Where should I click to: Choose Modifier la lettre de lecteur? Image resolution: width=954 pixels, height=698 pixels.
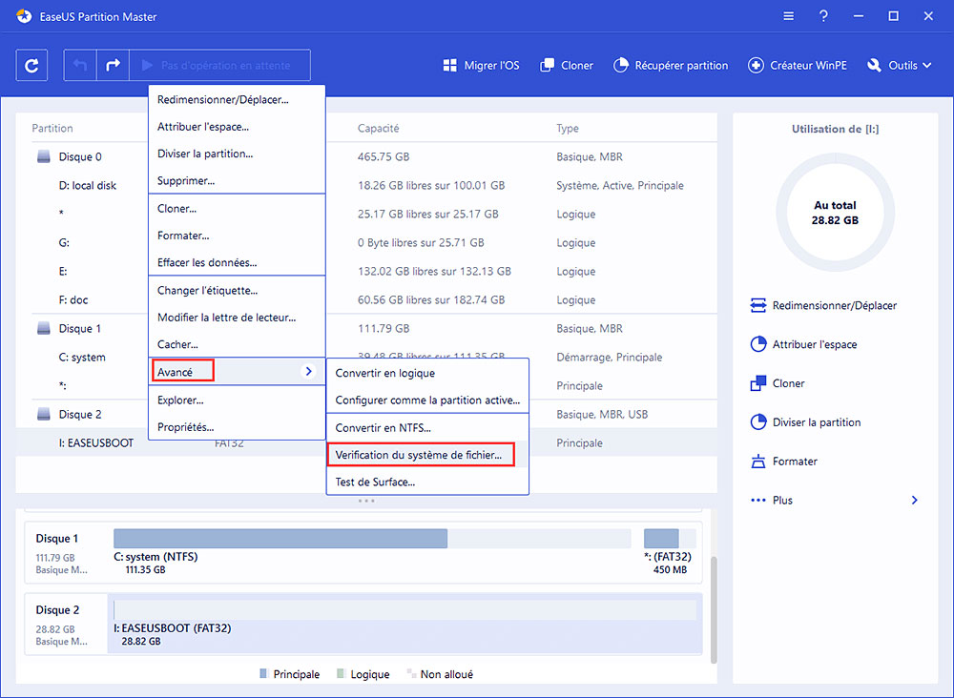(237, 318)
